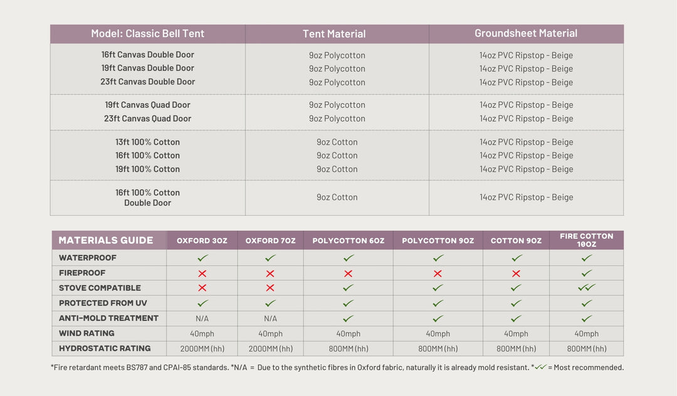Select the 19ft Canvas Quad Door model
Image resolution: width=677 pixels, height=396 pixels.
click(x=148, y=105)
